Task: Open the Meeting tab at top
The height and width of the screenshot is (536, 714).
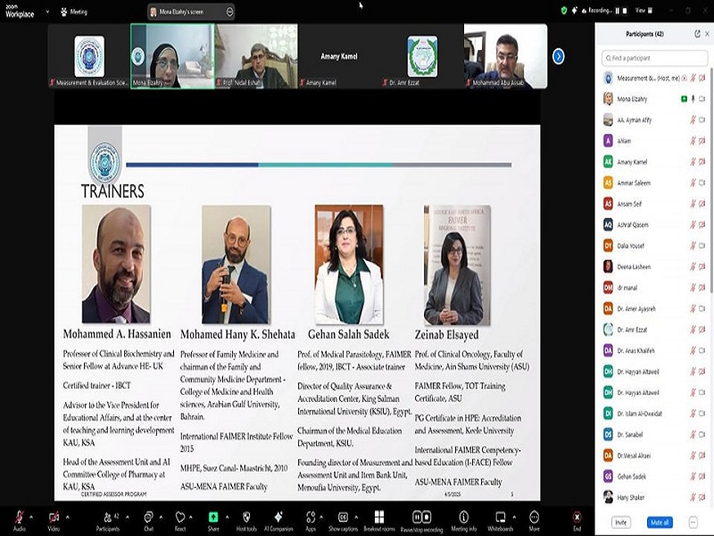Action: (x=74, y=12)
